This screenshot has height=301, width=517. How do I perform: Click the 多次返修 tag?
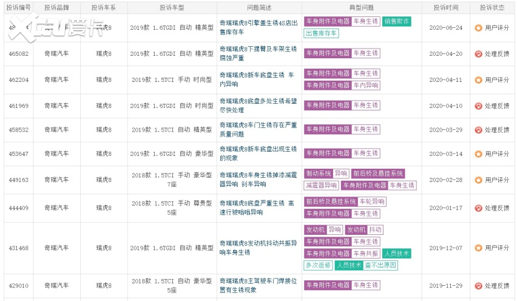pyautogui.click(x=318, y=265)
